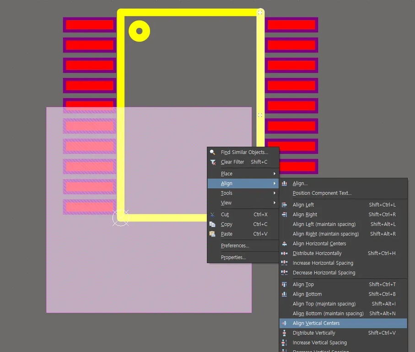Click the top-right red pad
Image resolution: width=415 pixels, height=352 pixels.
point(291,25)
